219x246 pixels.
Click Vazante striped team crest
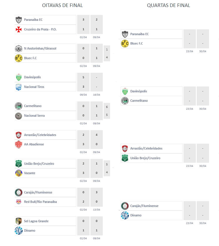point(18,173)
